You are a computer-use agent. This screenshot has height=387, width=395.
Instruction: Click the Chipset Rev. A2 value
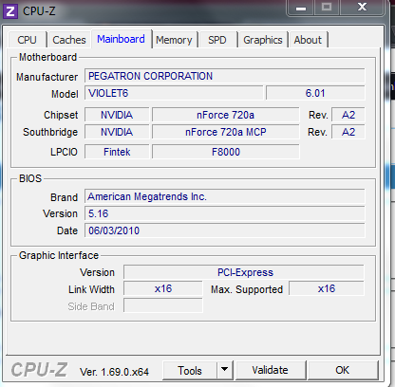click(x=348, y=115)
